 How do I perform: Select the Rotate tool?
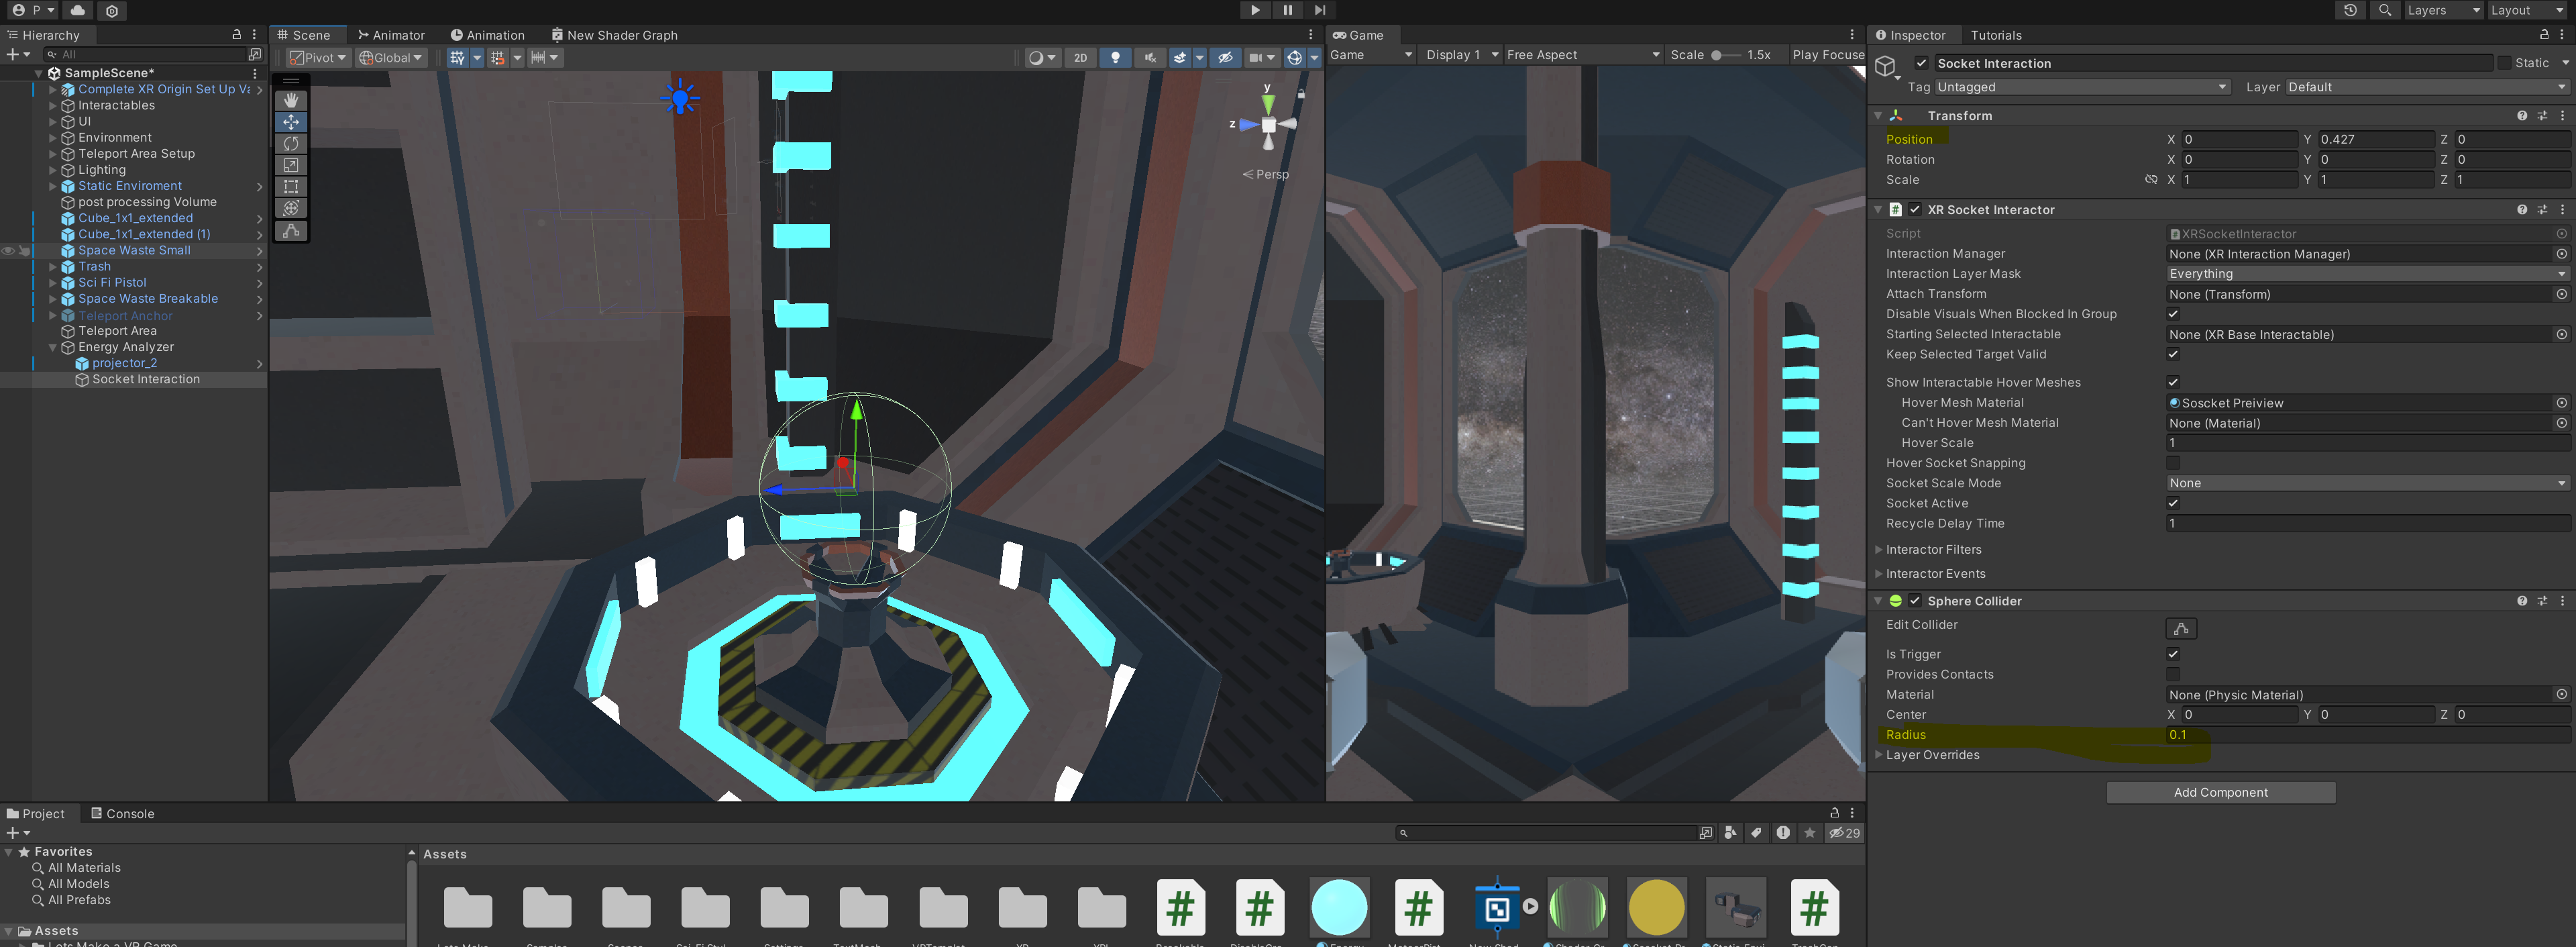pos(291,143)
